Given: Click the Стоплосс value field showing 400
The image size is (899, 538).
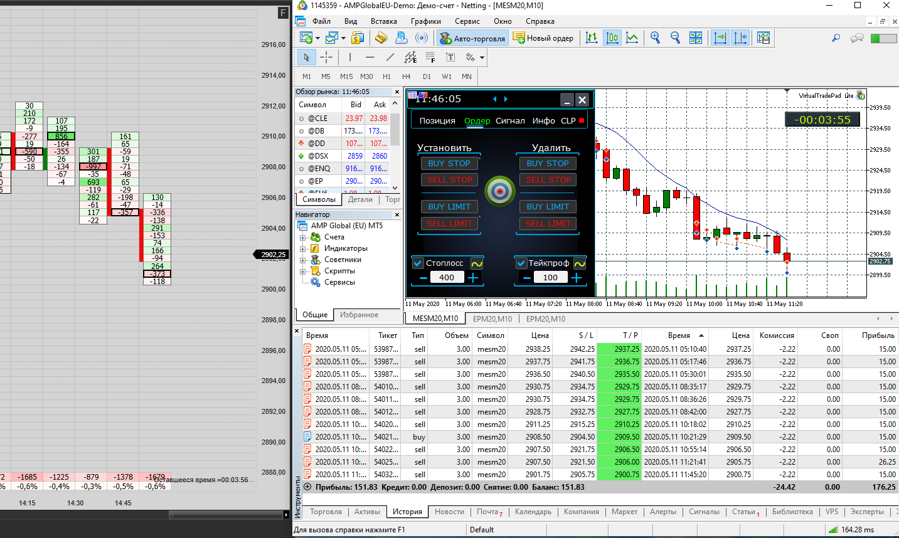Looking at the screenshot, I should point(447,278).
